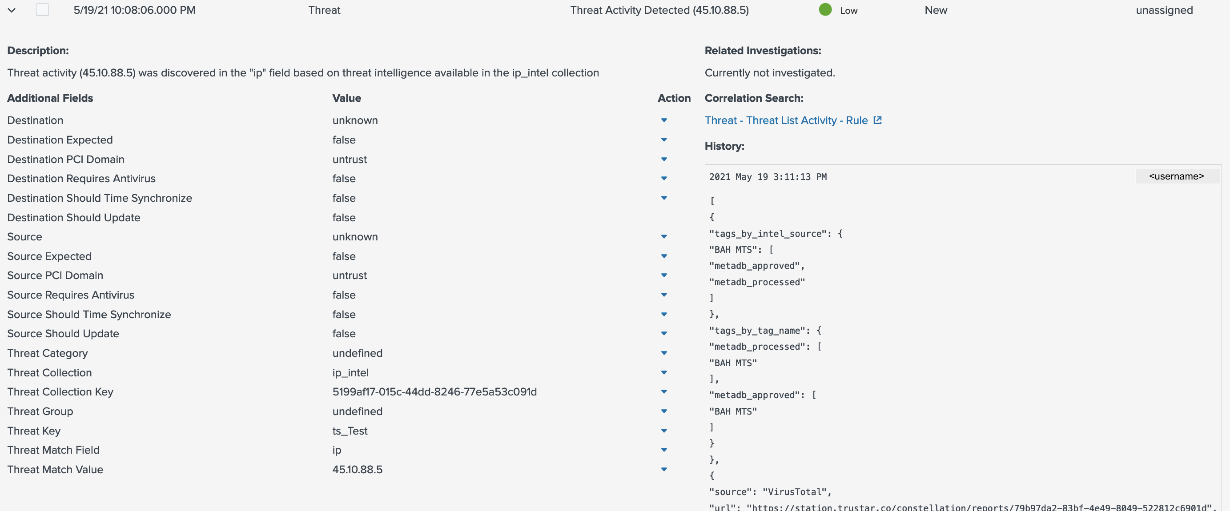Image resolution: width=1230 pixels, height=511 pixels.
Task: Click the Destination Should Update field label
Action: pyautogui.click(x=73, y=218)
